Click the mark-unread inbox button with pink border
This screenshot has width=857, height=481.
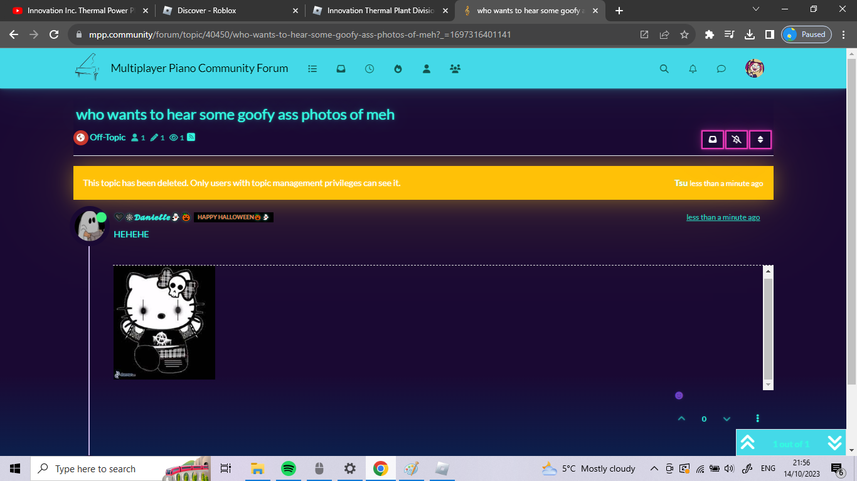click(713, 140)
